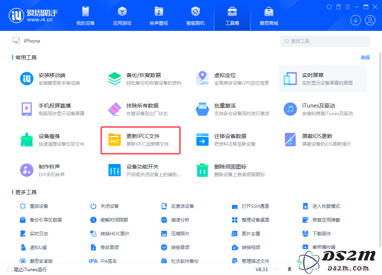Open the title bar menu lines icon
This screenshot has height=275, width=382.
click(x=347, y=7)
